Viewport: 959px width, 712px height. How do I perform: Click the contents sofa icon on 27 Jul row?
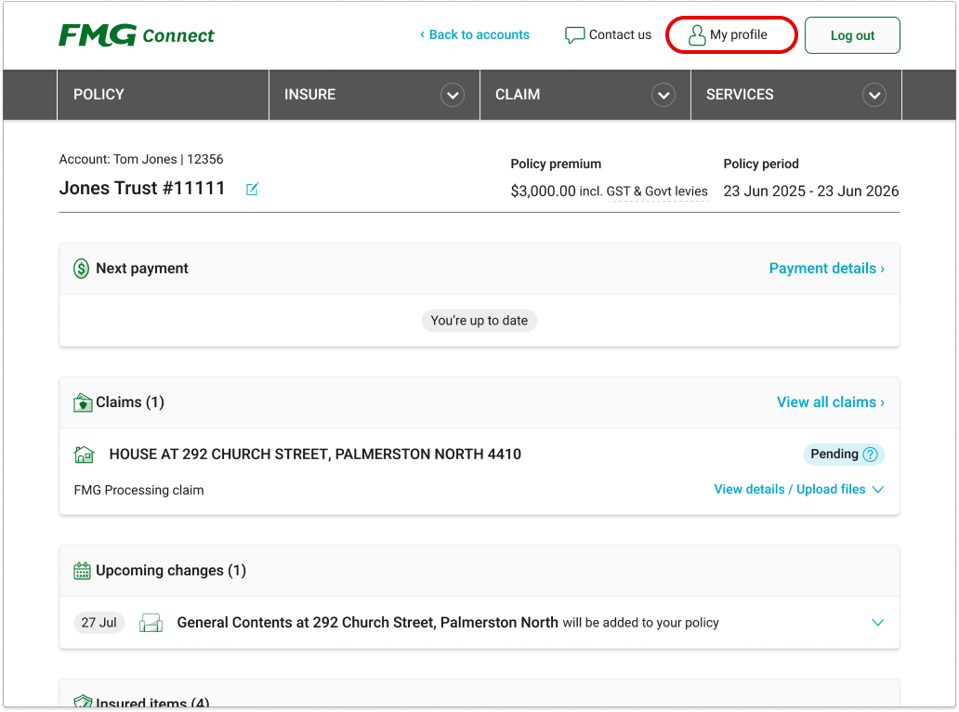pos(151,623)
